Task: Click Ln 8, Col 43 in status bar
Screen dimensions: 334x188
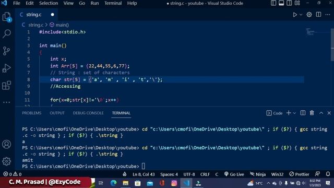Action: click(x=144, y=174)
